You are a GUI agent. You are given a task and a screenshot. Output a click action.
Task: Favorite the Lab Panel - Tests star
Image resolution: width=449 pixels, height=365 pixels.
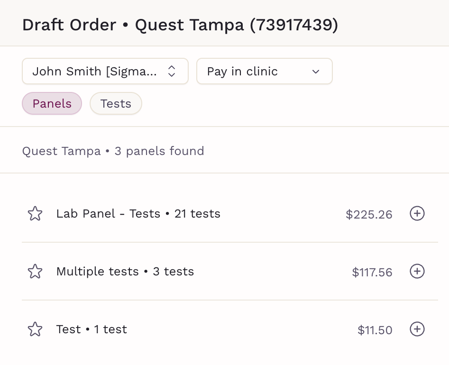[x=35, y=214]
